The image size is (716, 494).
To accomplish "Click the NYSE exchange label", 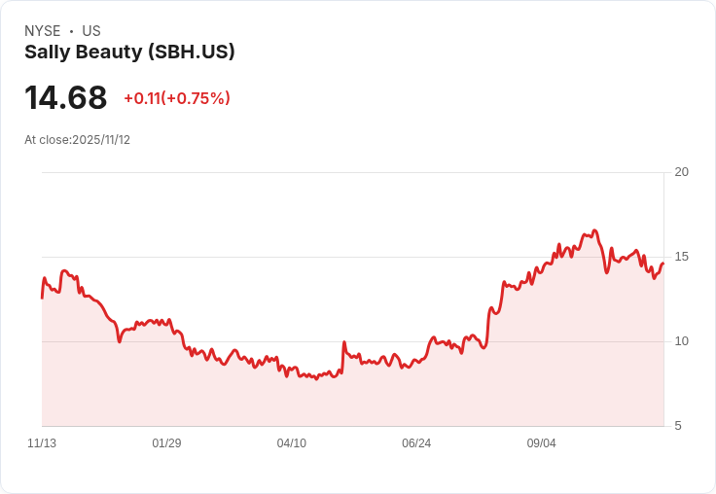I will (x=43, y=31).
